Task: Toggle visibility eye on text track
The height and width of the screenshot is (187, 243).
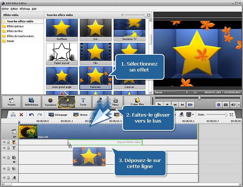Action: (x=4, y=148)
